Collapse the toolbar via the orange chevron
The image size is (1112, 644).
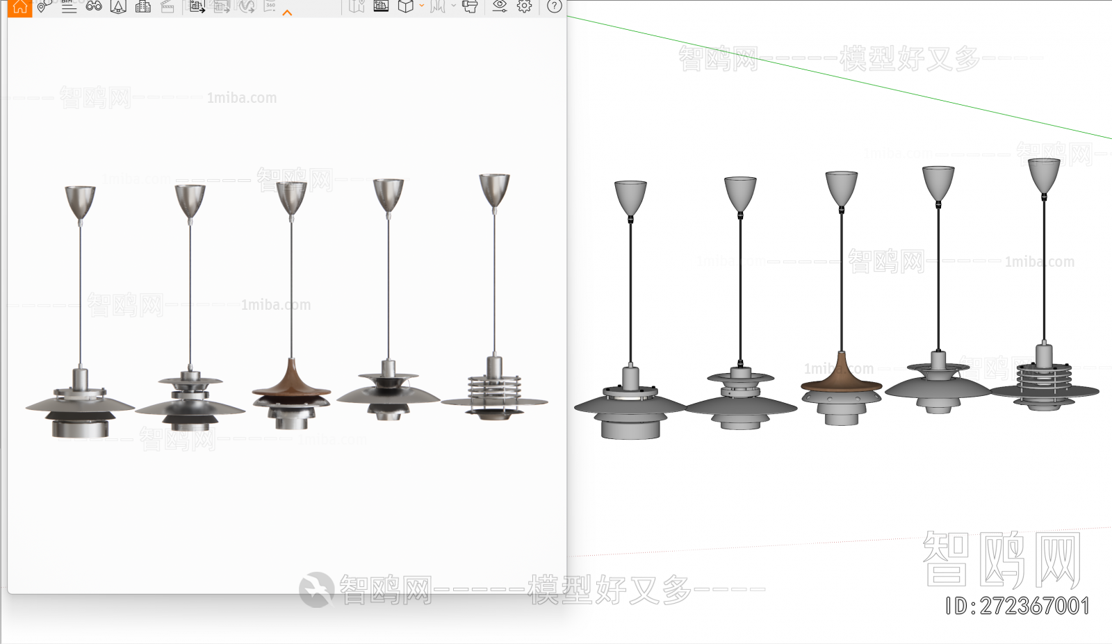[x=286, y=12]
